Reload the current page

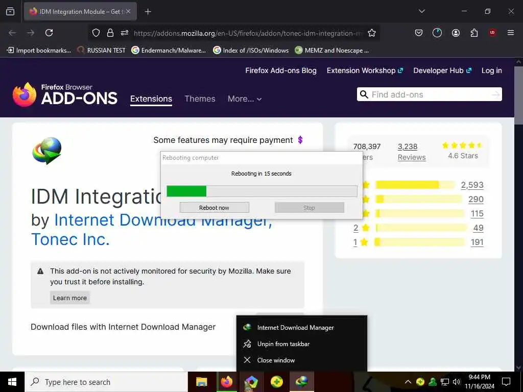(x=49, y=33)
